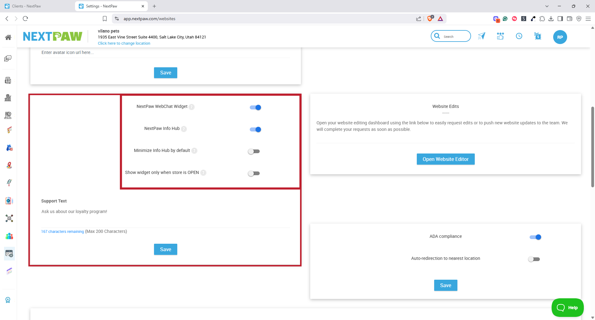The image size is (595, 320).
Task: Open the globe analytics chart sidebar icon
Action: tap(8, 98)
